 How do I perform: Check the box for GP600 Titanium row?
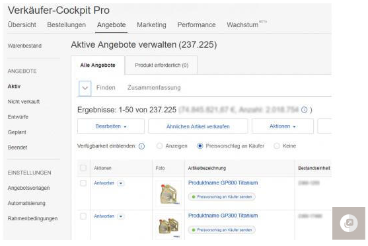tap(83, 183)
